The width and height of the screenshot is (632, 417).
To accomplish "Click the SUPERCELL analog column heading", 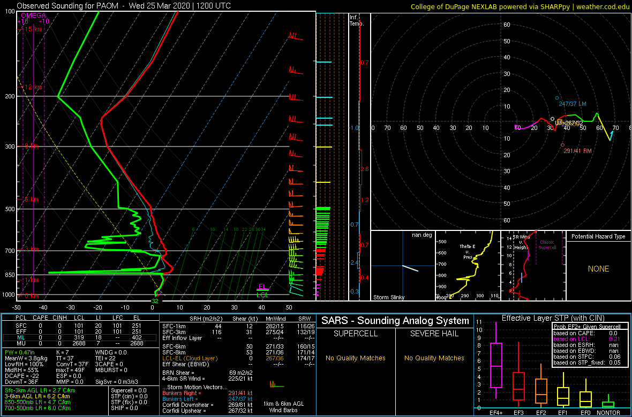I will click(355, 334).
